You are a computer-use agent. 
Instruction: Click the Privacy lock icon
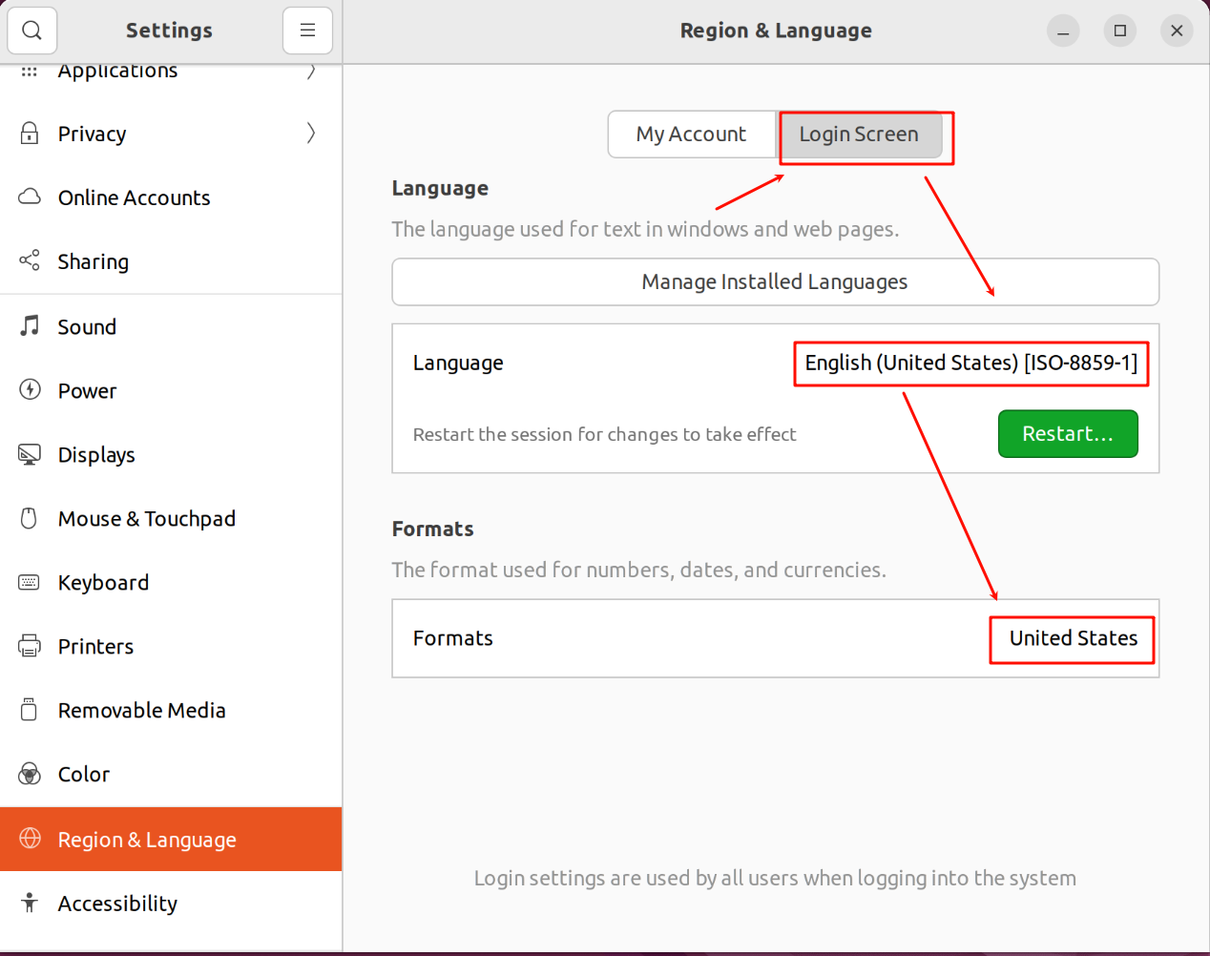click(x=30, y=134)
